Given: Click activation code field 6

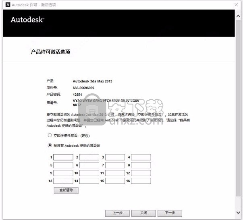Looking at the screenshot, I should [89, 165].
